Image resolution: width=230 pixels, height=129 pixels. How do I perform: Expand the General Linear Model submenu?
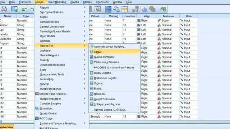84,27
